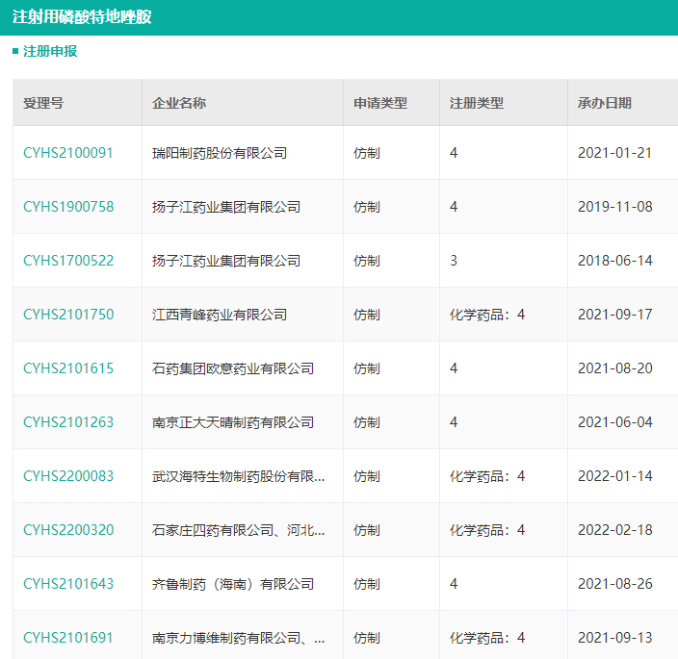Open acceptance number CYHS2101691 link
This screenshot has width=678, height=659.
click(67, 638)
